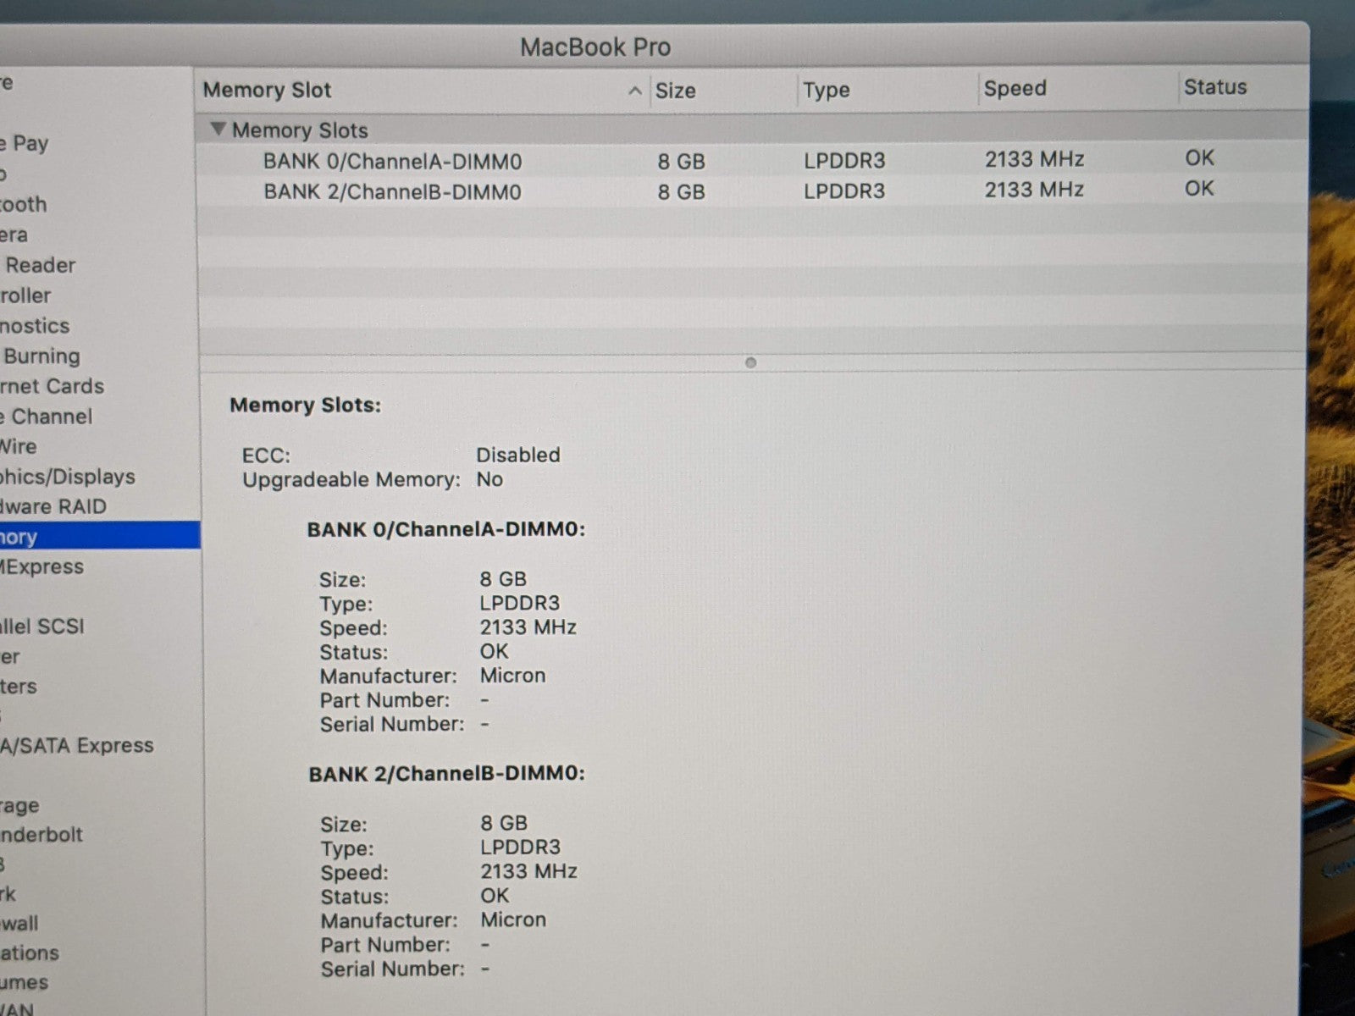Open Bluetooth section in the sidebar

[24, 204]
